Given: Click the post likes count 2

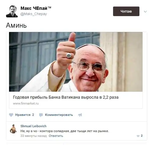Looking at the screenshot, I should [33, 115].
